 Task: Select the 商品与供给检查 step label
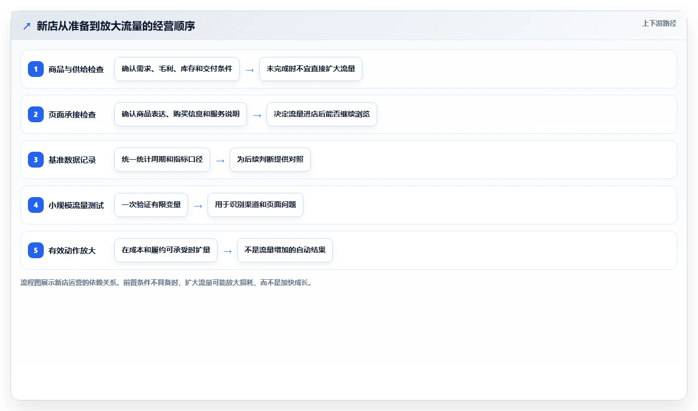click(x=76, y=70)
